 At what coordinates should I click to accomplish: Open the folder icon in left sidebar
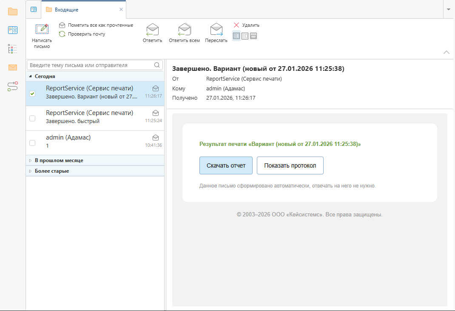[13, 11]
